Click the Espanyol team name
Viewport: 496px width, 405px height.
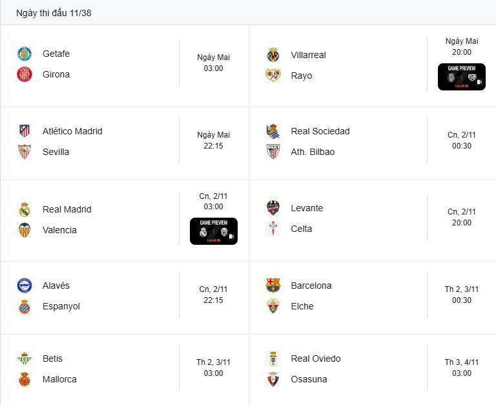coord(61,306)
